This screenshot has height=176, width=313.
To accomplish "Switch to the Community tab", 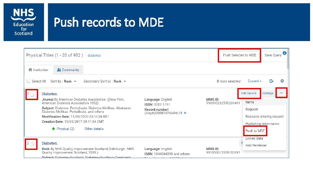I will point(68,70).
